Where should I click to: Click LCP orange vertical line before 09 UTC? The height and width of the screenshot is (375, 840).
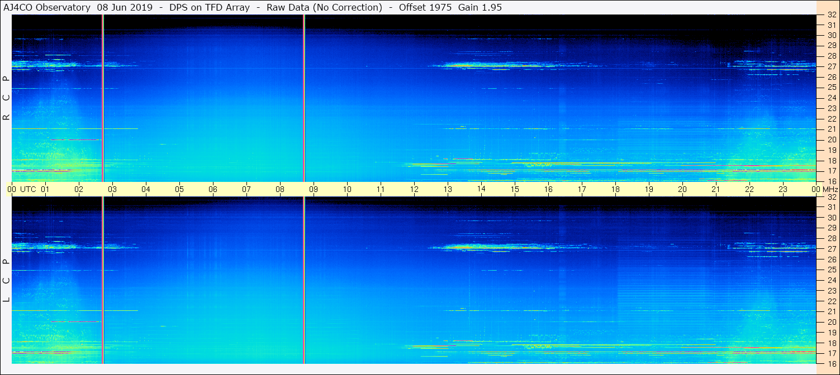pyautogui.click(x=304, y=281)
